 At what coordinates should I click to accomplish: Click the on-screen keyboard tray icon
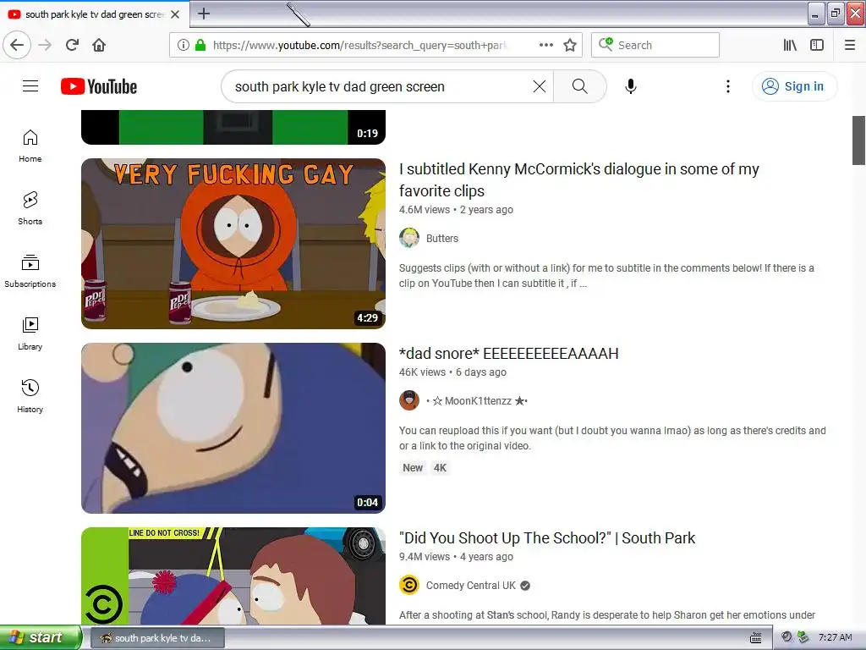pyautogui.click(x=755, y=638)
